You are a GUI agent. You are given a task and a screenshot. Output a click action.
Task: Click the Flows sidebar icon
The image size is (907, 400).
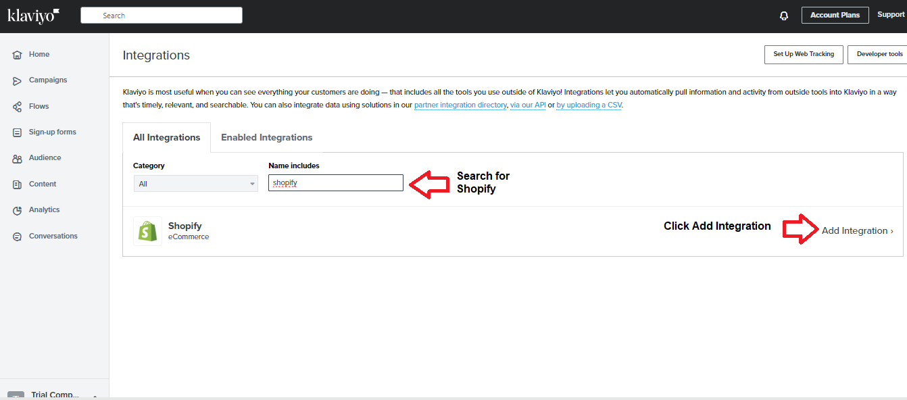click(18, 107)
